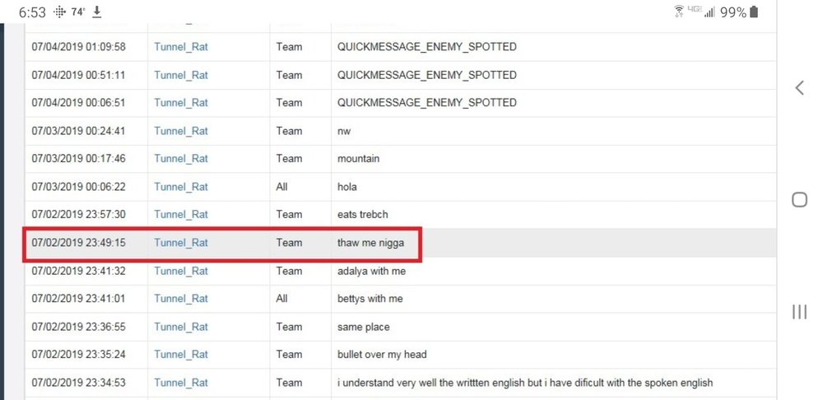Tap the 74° temperature indicator
Image resolution: width=823 pixels, height=400 pixels.
78,12
